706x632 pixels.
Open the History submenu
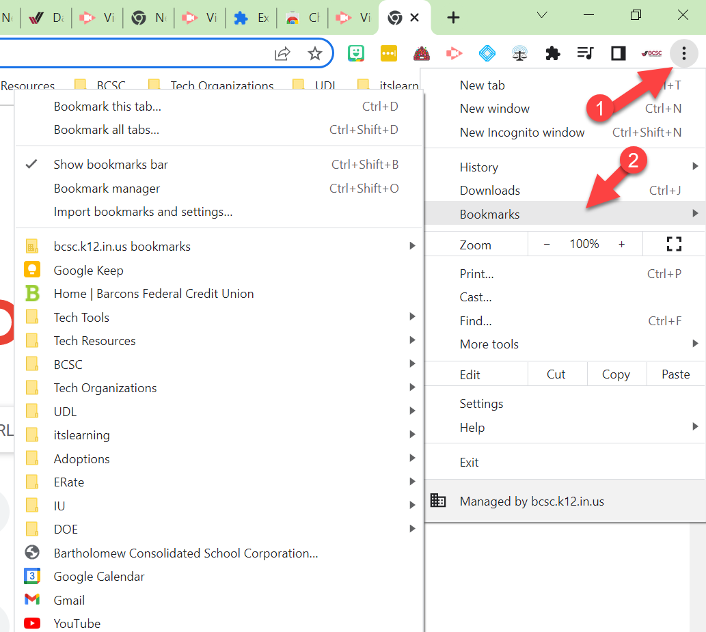click(x=565, y=167)
